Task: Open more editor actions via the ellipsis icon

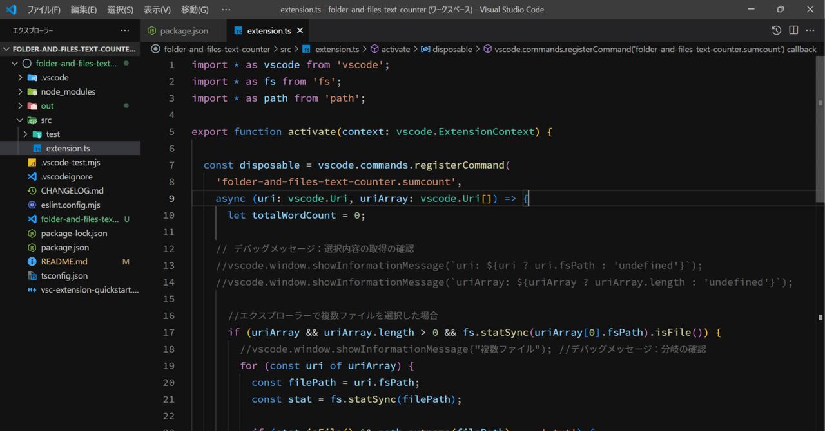Action: coord(810,30)
